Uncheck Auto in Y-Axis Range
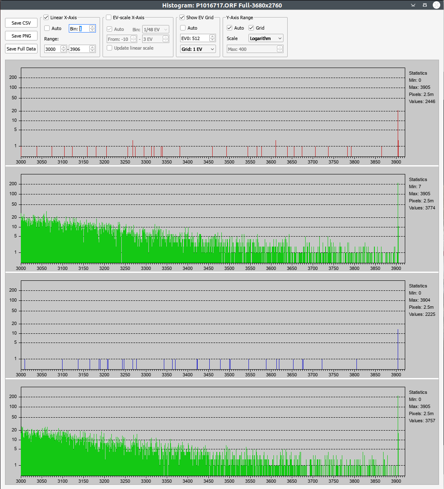The height and width of the screenshot is (489, 444). (x=230, y=28)
